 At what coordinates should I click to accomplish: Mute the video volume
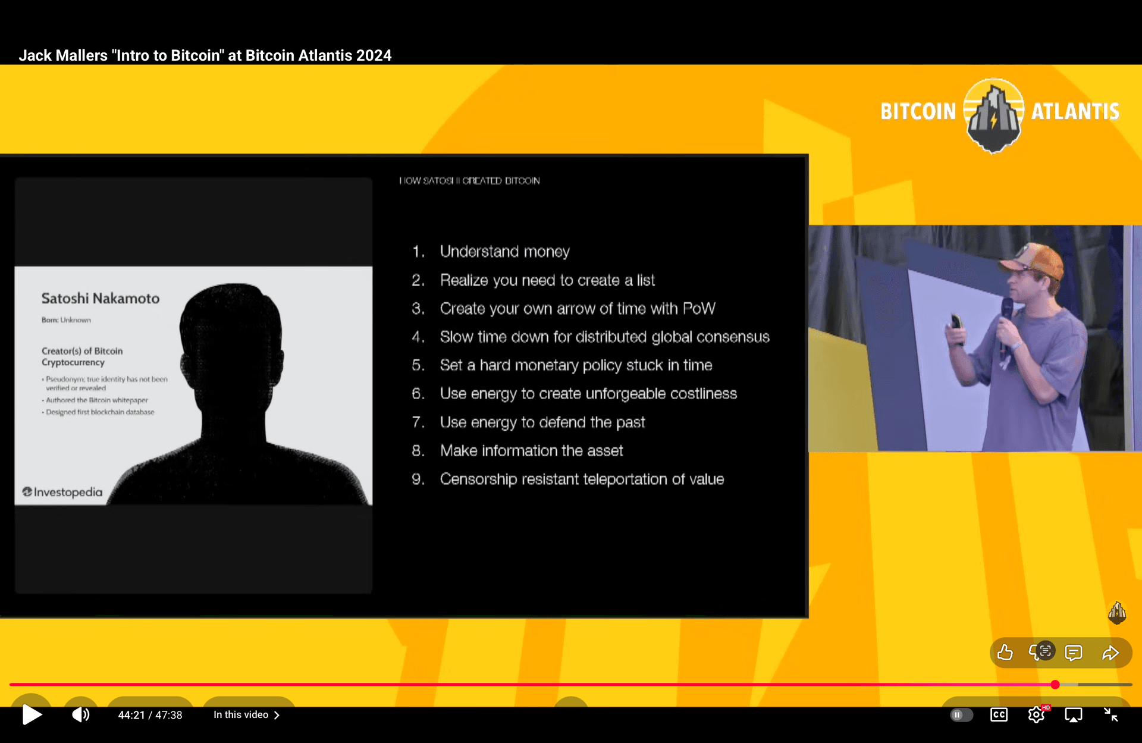pyautogui.click(x=80, y=714)
